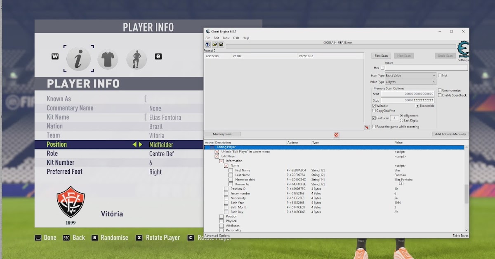Enable Speedhack checkbox
495x259 pixels.
click(x=440, y=95)
